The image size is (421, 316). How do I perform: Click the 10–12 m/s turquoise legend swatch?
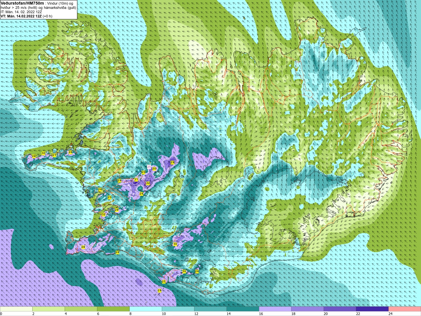178,309
